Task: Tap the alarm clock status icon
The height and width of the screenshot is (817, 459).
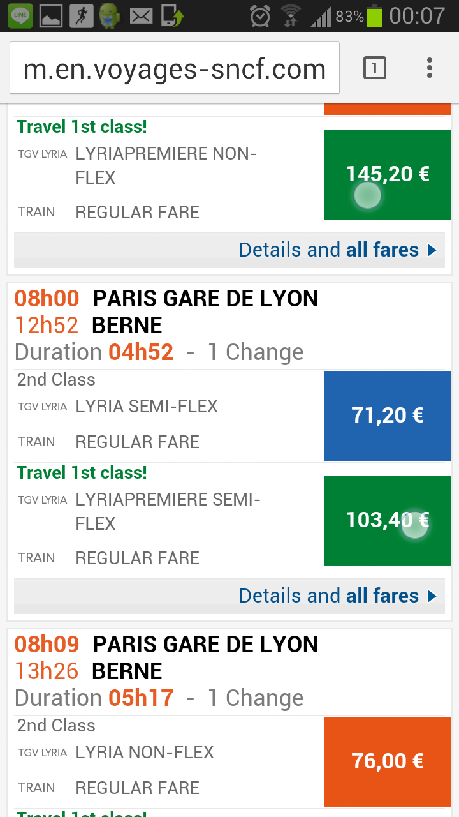Action: pyautogui.click(x=260, y=16)
